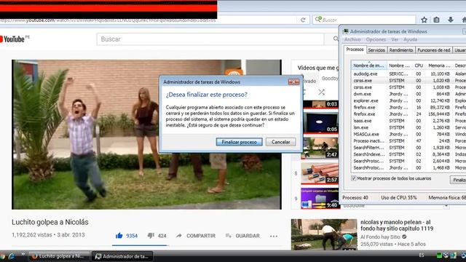Viewport: 466px width, 262px height.
Task: Switch to the 'Administrador de ta...' taskbar button
Action: tap(122, 256)
